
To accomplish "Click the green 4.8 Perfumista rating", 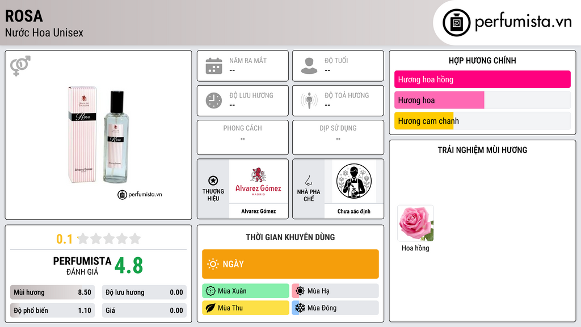I will (x=129, y=266).
